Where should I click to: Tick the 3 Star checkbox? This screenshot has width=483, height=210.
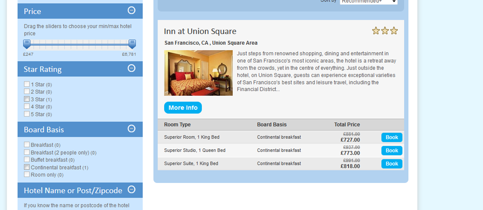pos(27,99)
